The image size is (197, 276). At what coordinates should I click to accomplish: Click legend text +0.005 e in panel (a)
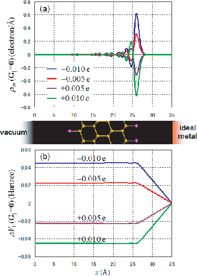tap(75, 88)
